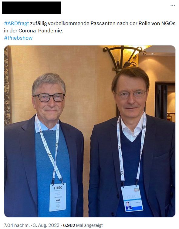Click the 7:04 nachm. timestamp
179x229 pixels.
pyautogui.click(x=16, y=225)
